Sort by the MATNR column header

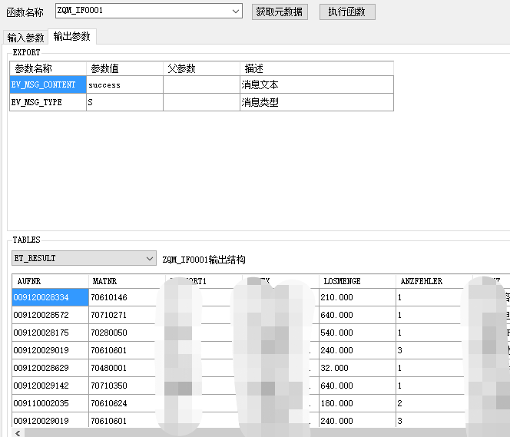click(x=127, y=281)
